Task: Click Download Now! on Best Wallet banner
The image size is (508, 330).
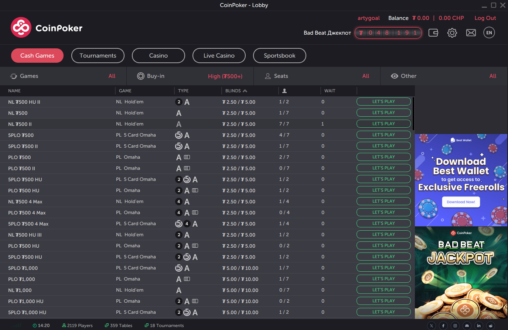Action: [x=461, y=202]
